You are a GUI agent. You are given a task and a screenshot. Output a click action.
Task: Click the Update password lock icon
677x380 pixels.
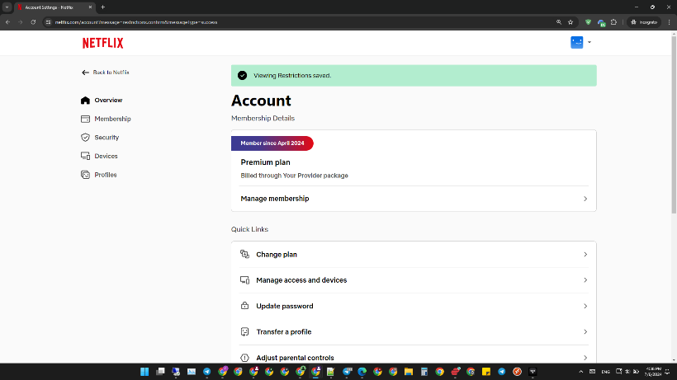(x=245, y=306)
